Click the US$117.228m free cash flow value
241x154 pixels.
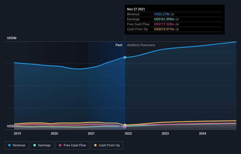(x=164, y=24)
